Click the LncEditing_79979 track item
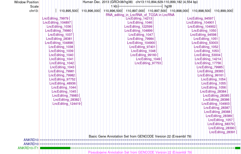Viewport: 241px width, 154px height. click(x=55, y=19)
